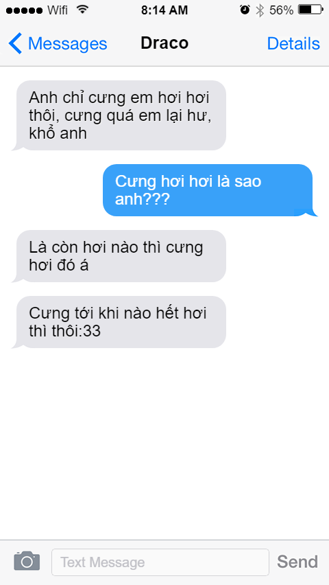This screenshot has height=585, width=329.
Task: Tap the 56% battery percentage
Action: point(281,10)
